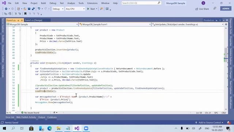The width and height of the screenshot is (234, 132).
Task: Click Add to Source Control
Action: [x=209, y=122]
